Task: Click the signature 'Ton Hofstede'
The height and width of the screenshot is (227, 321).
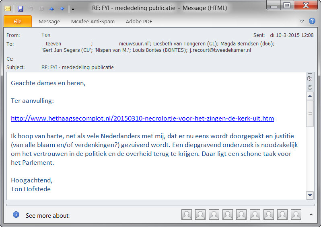Action: point(31,189)
